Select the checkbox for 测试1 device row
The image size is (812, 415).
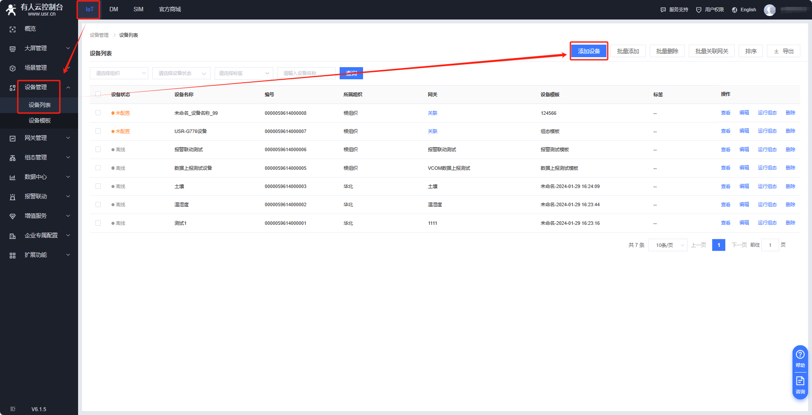point(98,223)
